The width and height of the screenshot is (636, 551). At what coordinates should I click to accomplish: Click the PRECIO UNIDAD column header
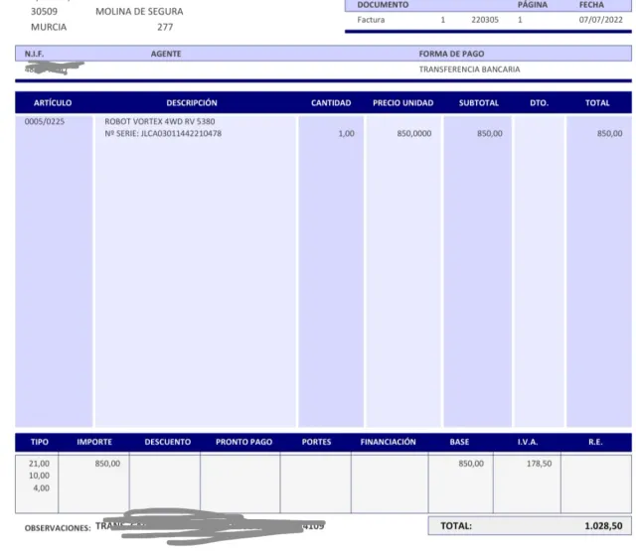(x=401, y=103)
